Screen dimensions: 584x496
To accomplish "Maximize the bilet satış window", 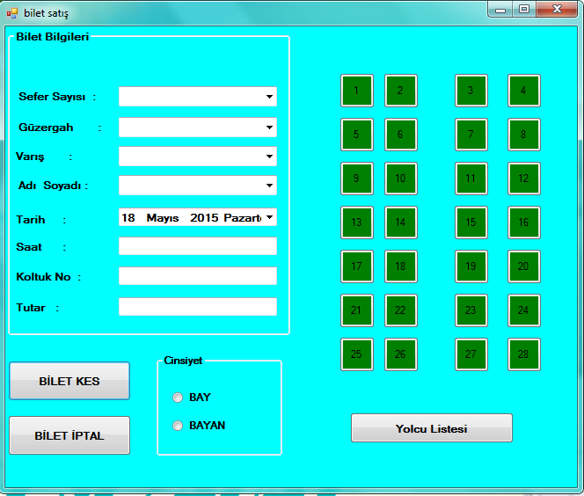I will 524,10.
